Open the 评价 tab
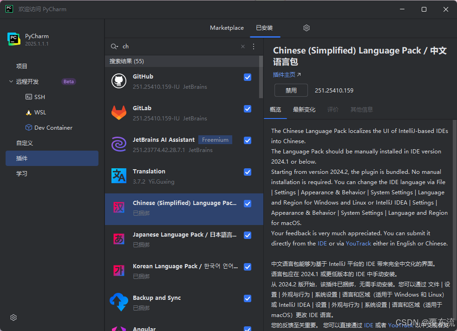Image resolution: width=457 pixels, height=331 pixels. coord(333,109)
